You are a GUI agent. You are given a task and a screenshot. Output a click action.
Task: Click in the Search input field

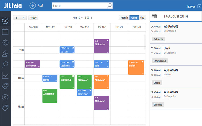coord(79,5)
